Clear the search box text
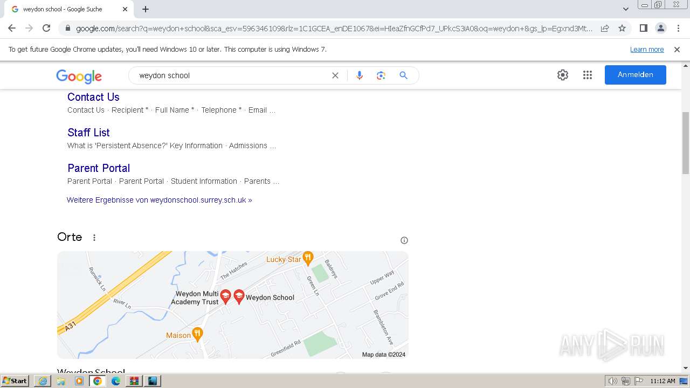The image size is (690, 388). tap(335, 75)
